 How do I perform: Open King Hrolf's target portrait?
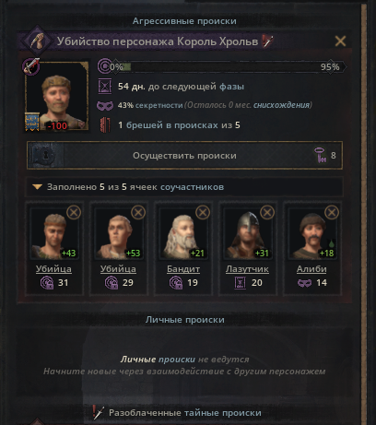[x=57, y=97]
